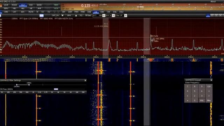Viewport: 224px width, 126px height.
Task: Select the 2.7K filter width preset
Action: coord(46,92)
